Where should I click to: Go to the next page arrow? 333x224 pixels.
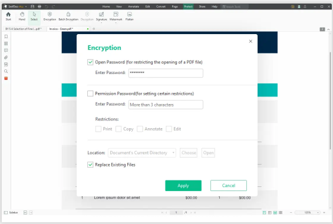point(191,212)
